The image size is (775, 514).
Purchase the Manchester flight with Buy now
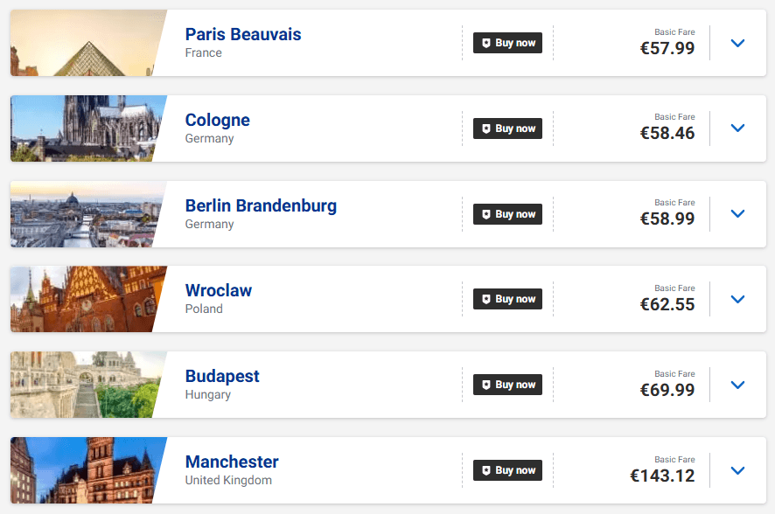(x=507, y=470)
